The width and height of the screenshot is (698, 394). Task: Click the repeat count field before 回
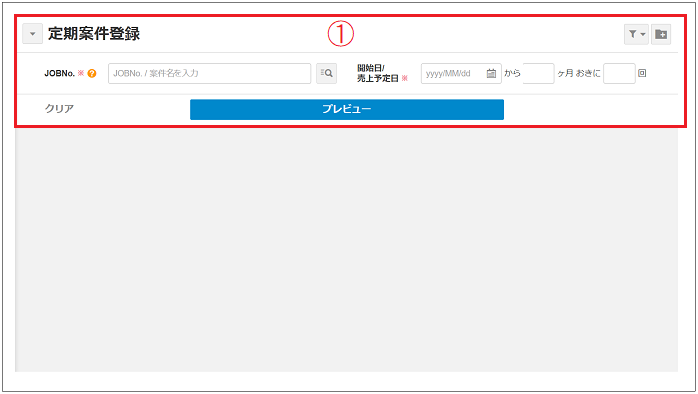[x=619, y=73]
